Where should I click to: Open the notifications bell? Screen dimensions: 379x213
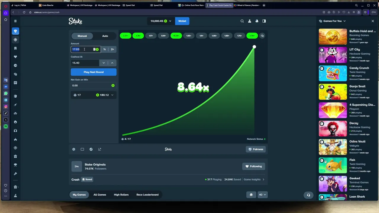coord(257,21)
